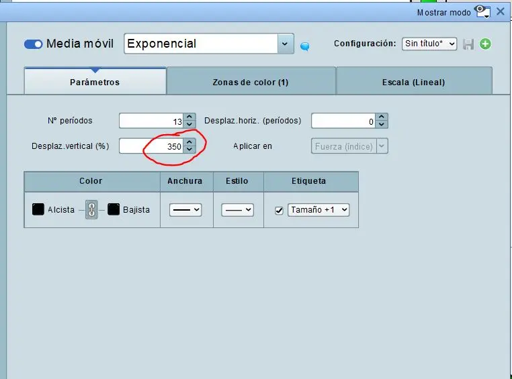Open the Anchura line width dropdown

click(x=186, y=210)
